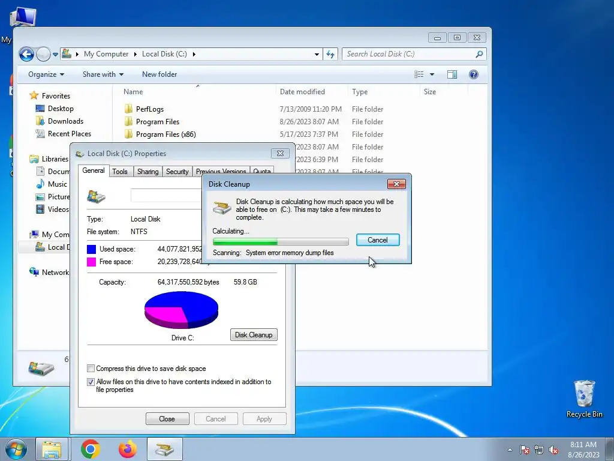The width and height of the screenshot is (614, 461).
Task: Select the Program Files folder
Action: coord(158,121)
